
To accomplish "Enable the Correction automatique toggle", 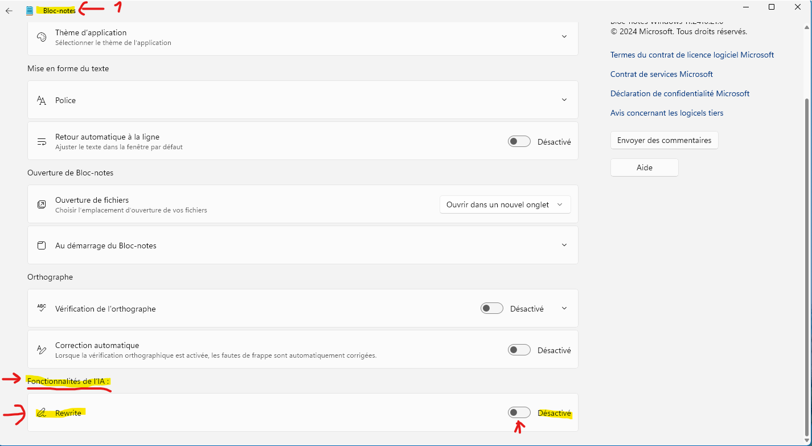I will (519, 350).
